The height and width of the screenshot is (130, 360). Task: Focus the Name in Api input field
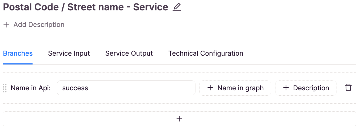click(x=126, y=88)
